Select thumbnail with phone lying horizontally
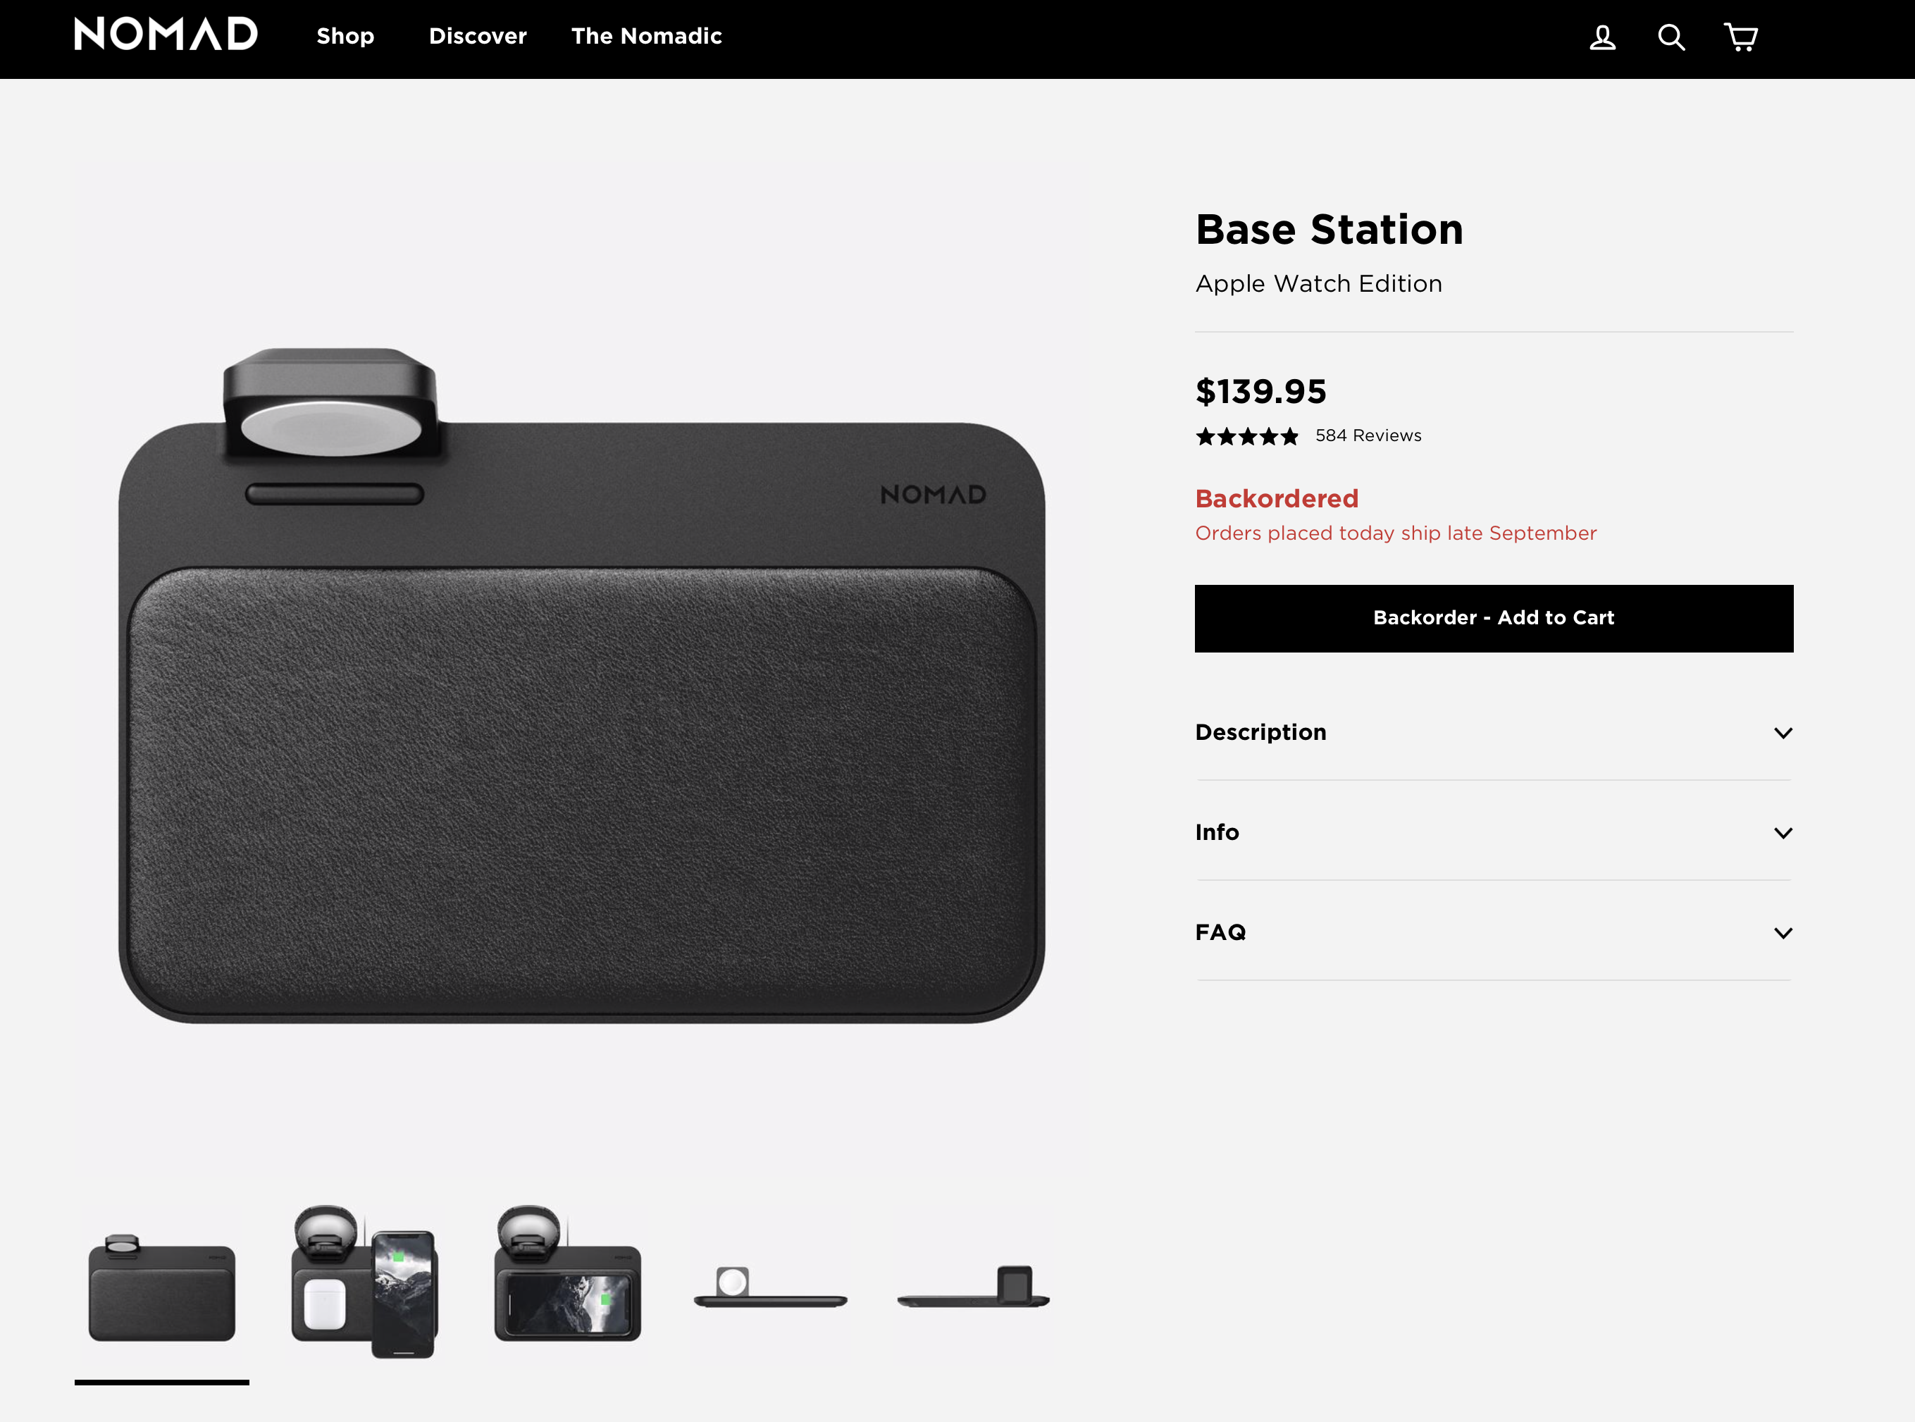This screenshot has width=1915, height=1422. pyautogui.click(x=567, y=1274)
